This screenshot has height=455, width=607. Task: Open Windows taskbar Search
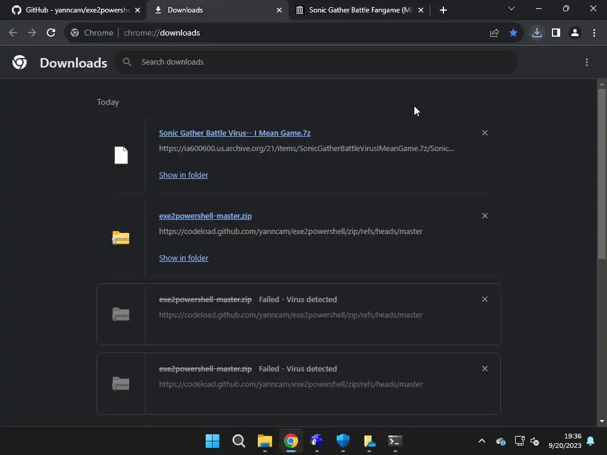(238, 441)
